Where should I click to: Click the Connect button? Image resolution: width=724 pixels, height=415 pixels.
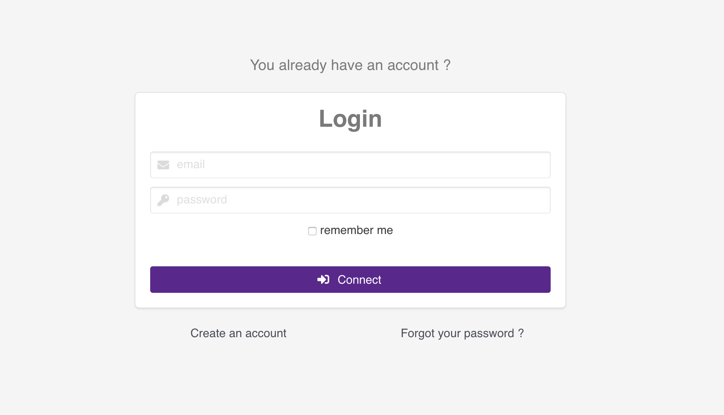coord(350,279)
